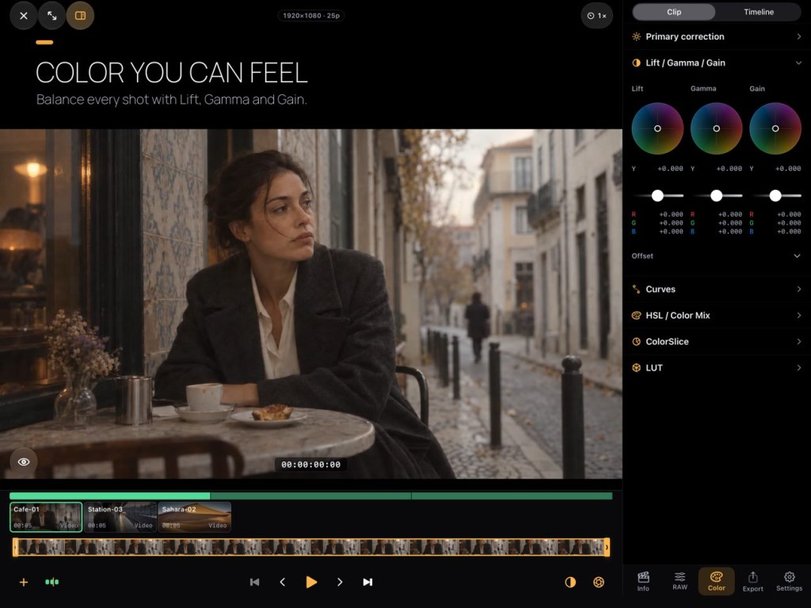Toggle the side panel layout button

80,16
